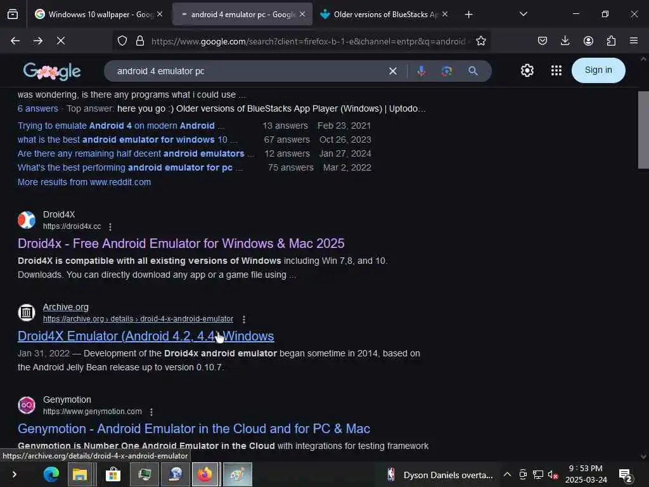The height and width of the screenshot is (487, 649).
Task: Open Firefox application hamburger menu
Action: tap(634, 41)
